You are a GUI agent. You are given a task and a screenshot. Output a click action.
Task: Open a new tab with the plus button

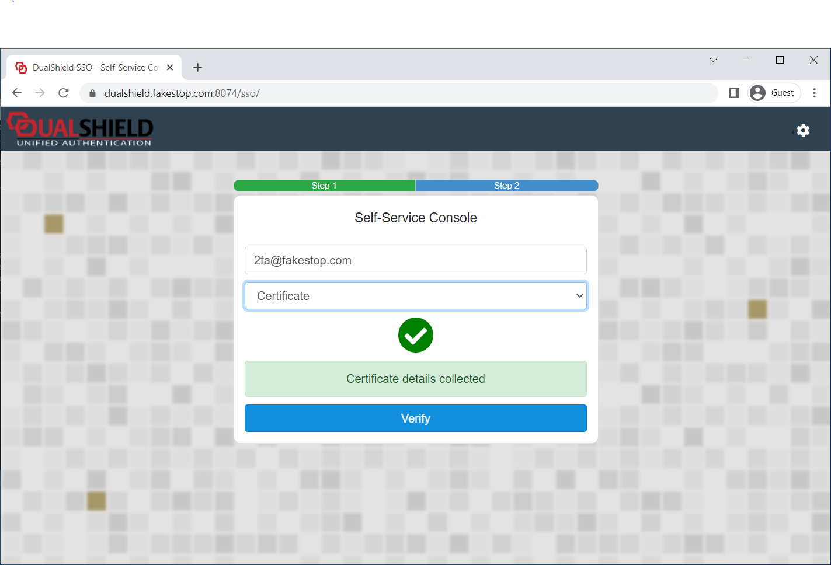[x=197, y=68]
